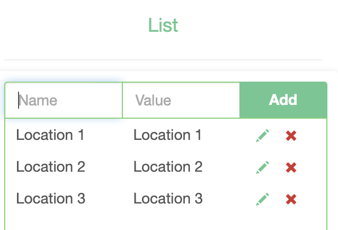Select the Location 1 value cell
Viewport: 338px width, 230px height.
167,135
